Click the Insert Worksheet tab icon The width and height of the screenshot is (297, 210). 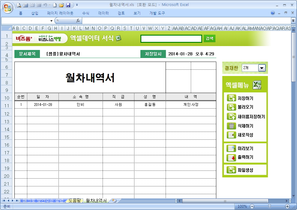(114, 200)
